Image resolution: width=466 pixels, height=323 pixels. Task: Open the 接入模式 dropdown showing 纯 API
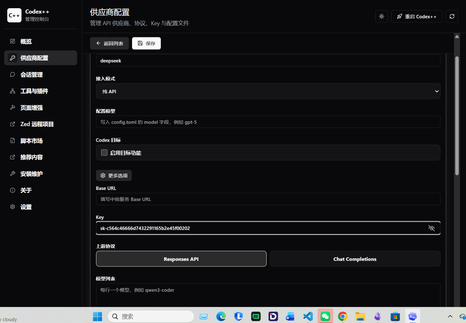[x=268, y=91]
